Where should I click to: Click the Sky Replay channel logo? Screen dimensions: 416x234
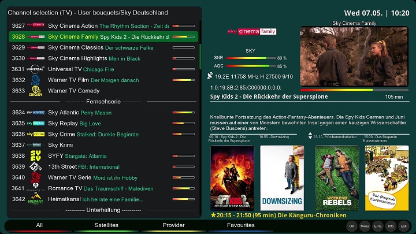(x=36, y=124)
